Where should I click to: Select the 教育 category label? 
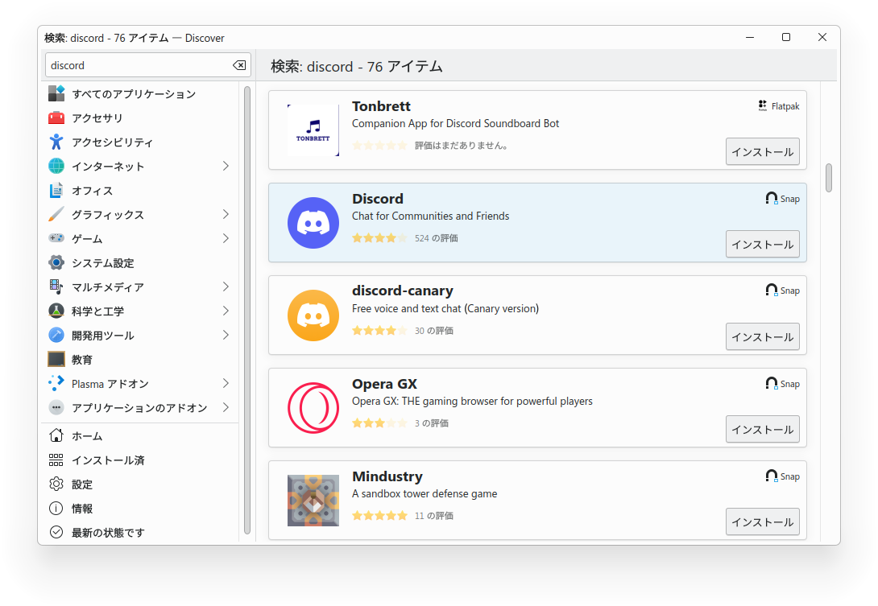tap(81, 360)
